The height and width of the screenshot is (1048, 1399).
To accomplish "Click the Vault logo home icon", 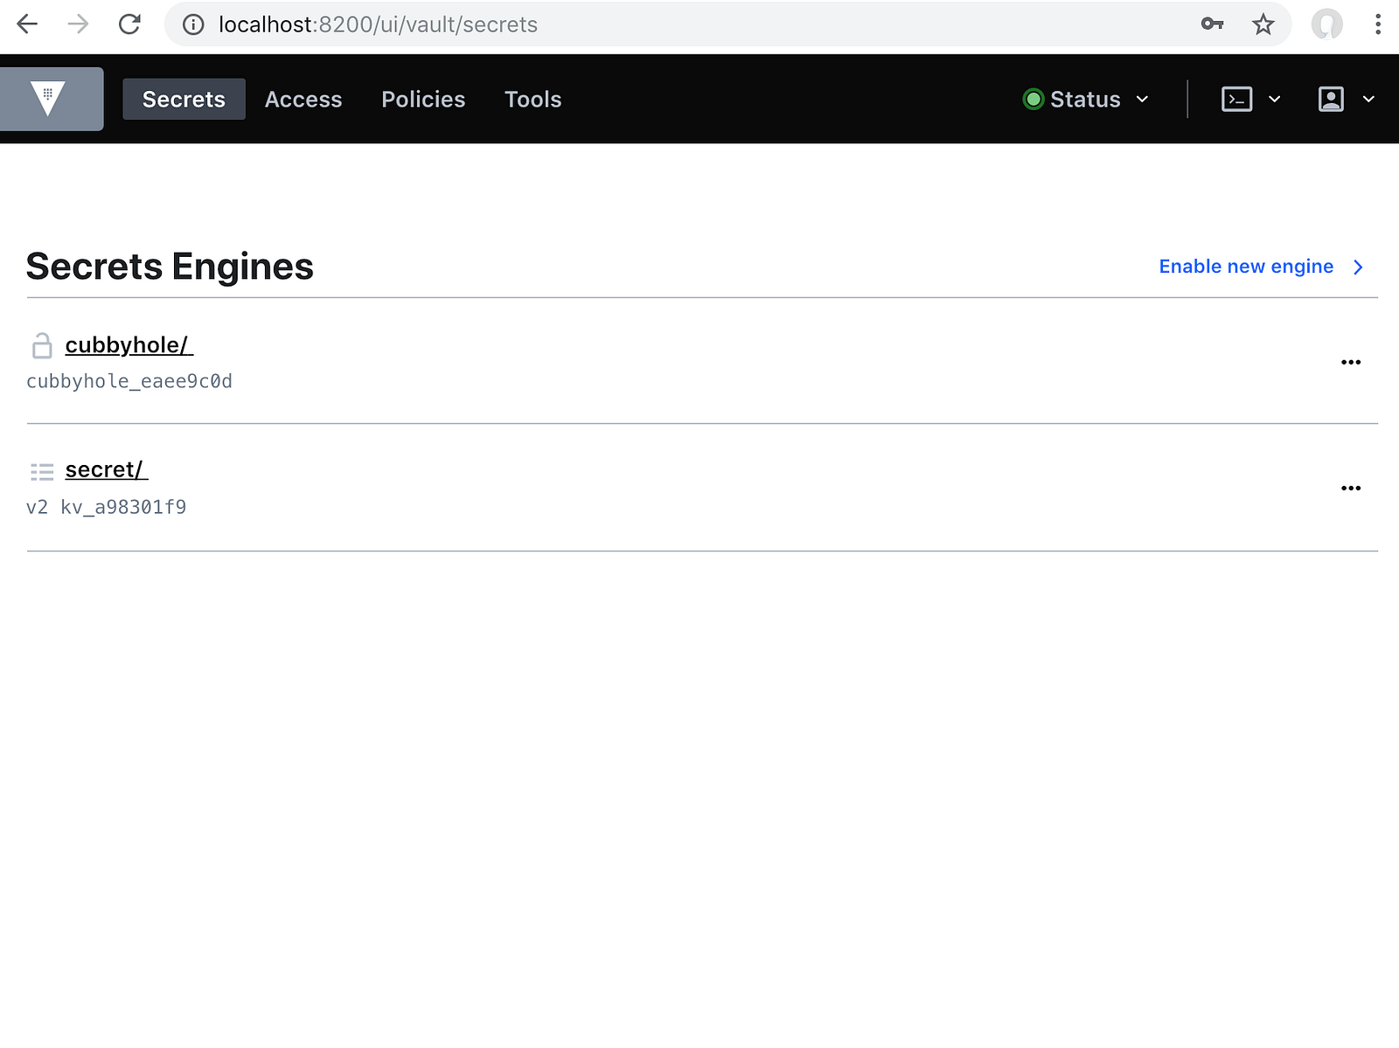I will (49, 99).
